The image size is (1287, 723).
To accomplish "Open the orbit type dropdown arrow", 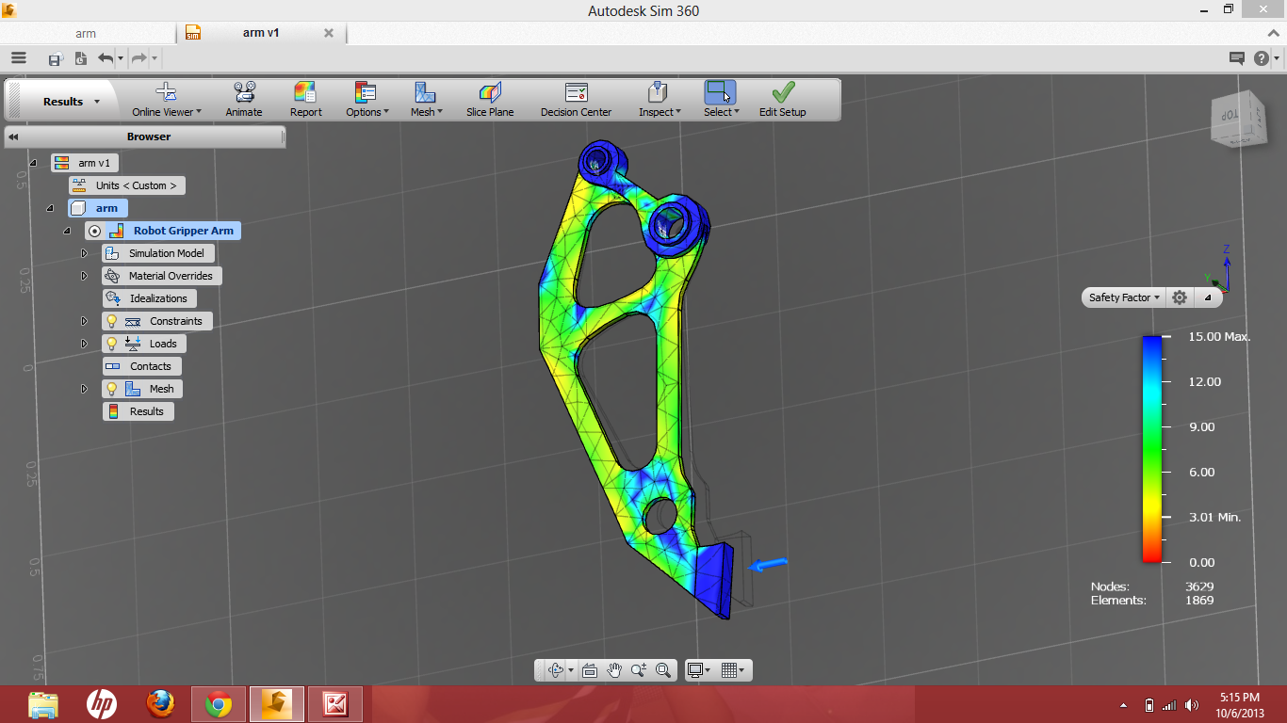I will [571, 671].
